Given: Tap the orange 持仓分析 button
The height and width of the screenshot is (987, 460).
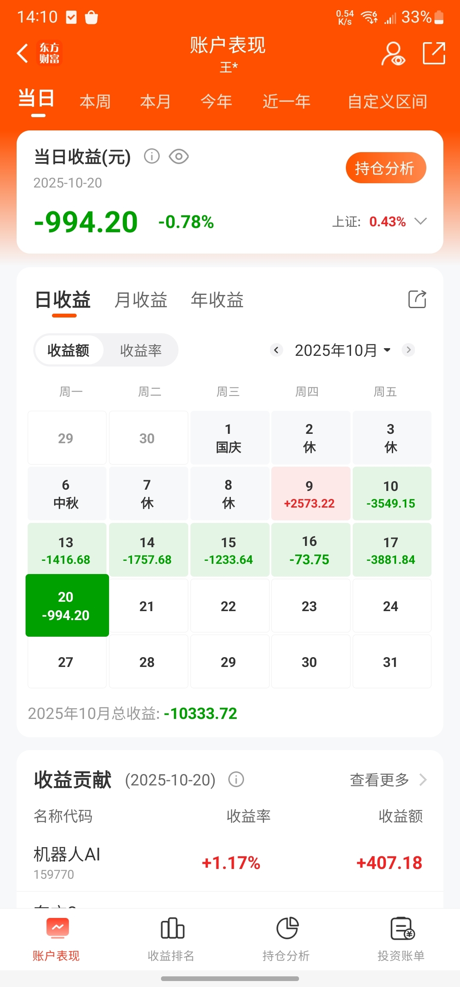Looking at the screenshot, I should (x=386, y=168).
